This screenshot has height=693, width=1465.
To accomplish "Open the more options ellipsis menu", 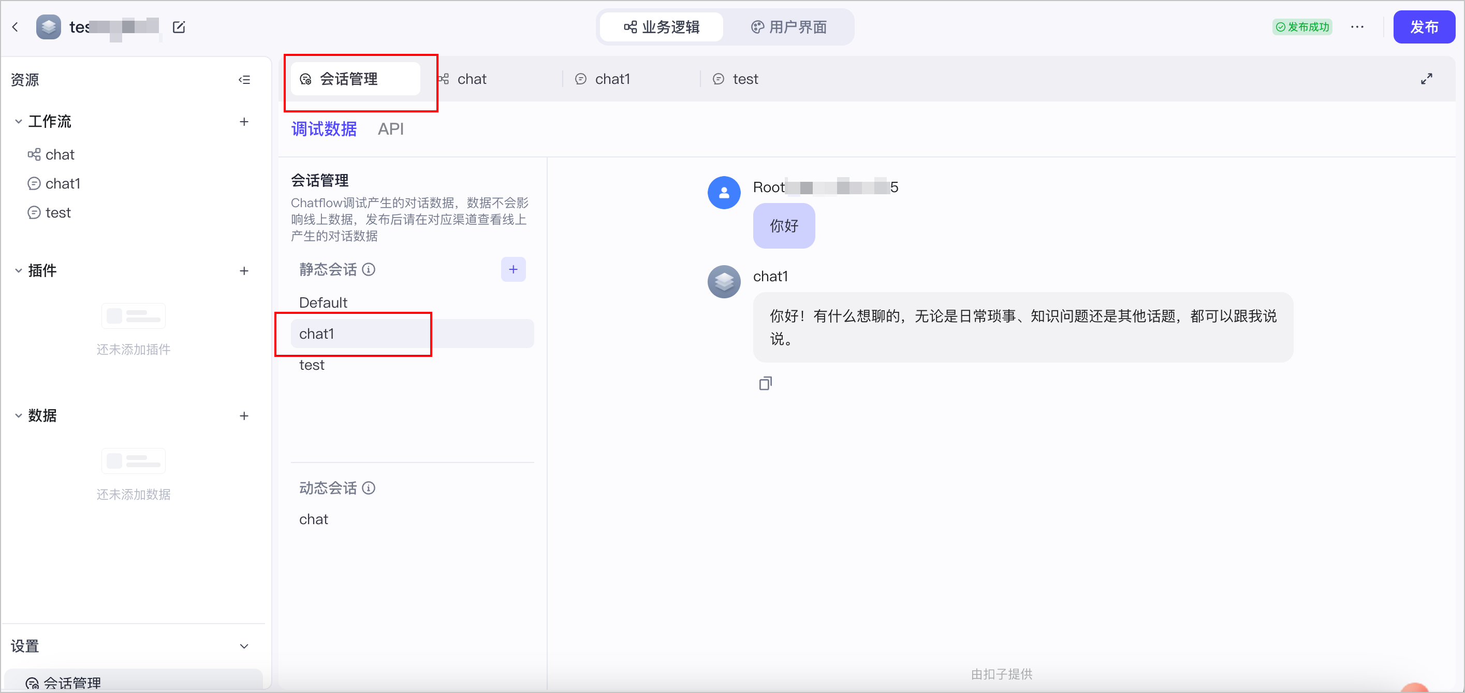I will pyautogui.click(x=1357, y=27).
